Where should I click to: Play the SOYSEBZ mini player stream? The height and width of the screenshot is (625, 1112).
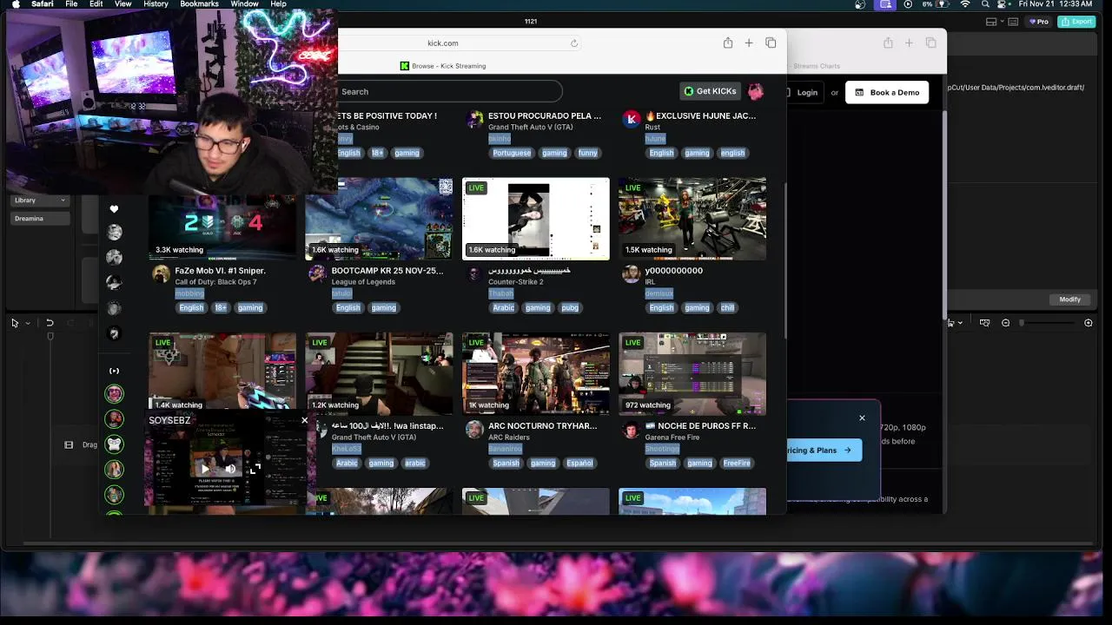click(x=205, y=469)
